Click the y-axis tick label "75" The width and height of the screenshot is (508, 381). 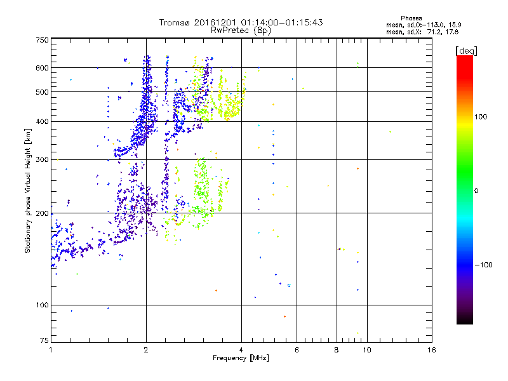point(44,340)
